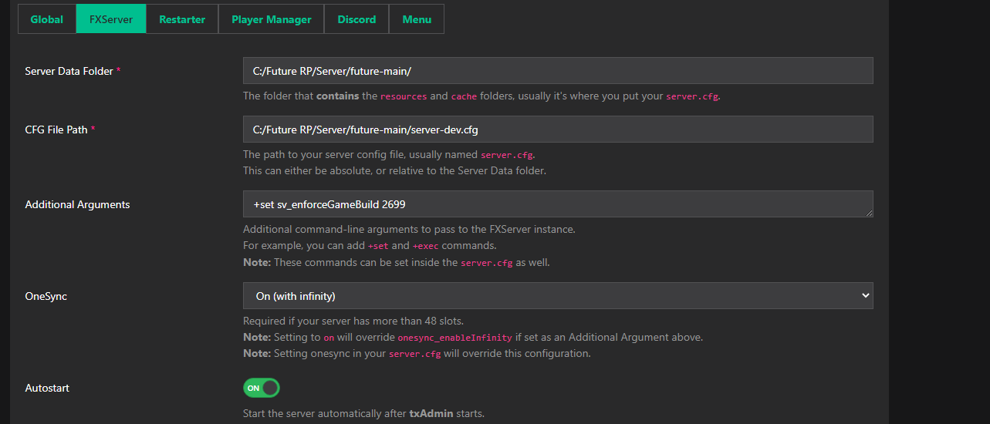990x424 pixels.
Task: Go to the Player Manager tab
Action: (x=272, y=19)
